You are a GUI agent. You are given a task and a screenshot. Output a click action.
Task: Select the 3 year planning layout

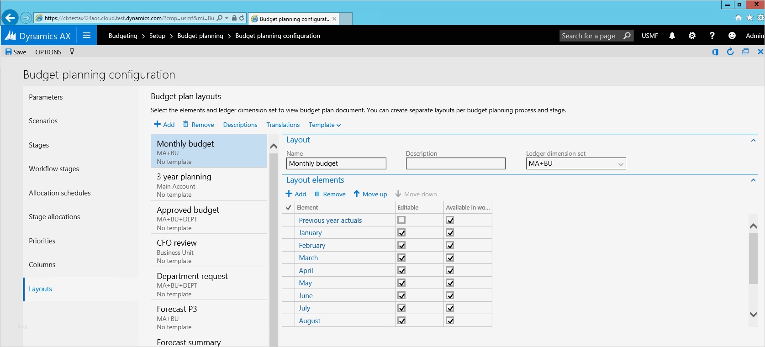coord(209,184)
